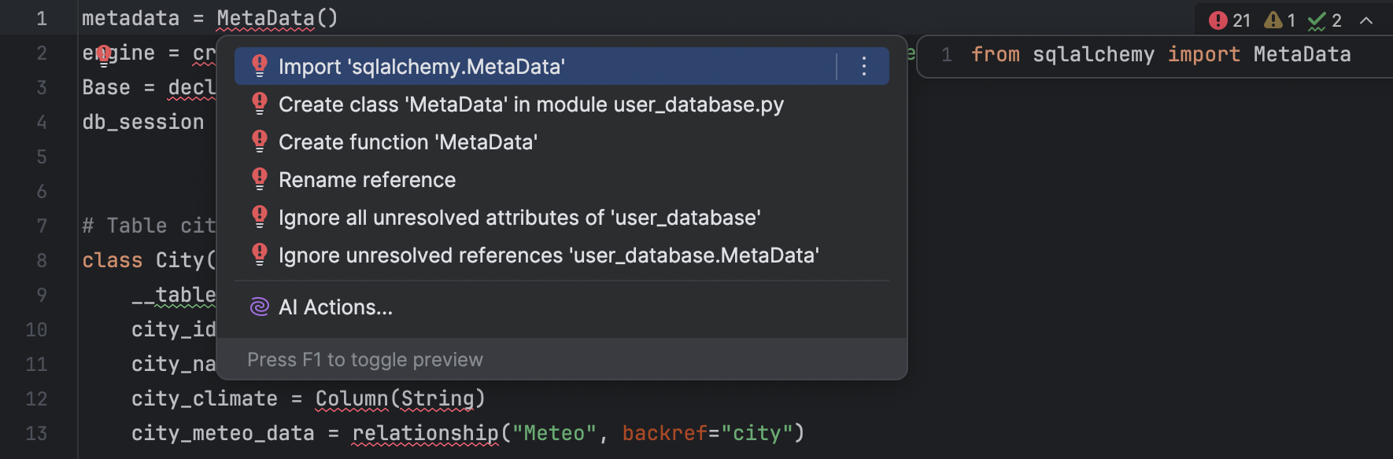The width and height of the screenshot is (1393, 459).
Task: Click the error icon beside 'Rename reference'
Action: point(260,178)
